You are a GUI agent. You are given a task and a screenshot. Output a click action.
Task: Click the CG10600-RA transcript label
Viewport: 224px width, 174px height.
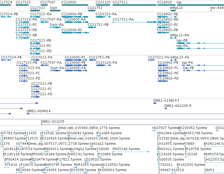click(x=75, y=19)
